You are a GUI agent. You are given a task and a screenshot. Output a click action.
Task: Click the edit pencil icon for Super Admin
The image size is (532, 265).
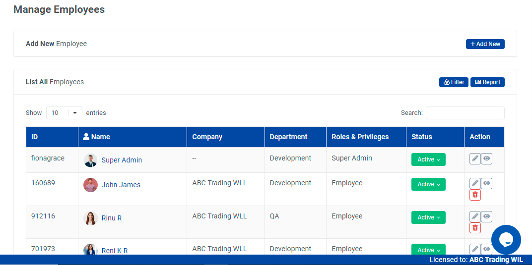[x=475, y=159]
